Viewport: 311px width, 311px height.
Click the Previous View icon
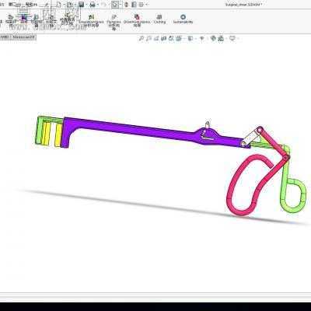click(x=156, y=39)
